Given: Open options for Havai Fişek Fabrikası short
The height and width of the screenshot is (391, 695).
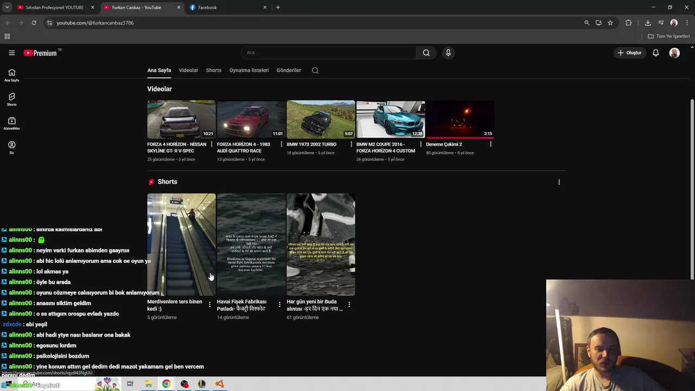Looking at the screenshot, I should pos(280,305).
